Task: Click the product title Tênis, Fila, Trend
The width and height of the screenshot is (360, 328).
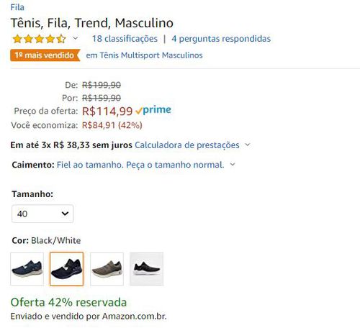Action: pos(91,23)
